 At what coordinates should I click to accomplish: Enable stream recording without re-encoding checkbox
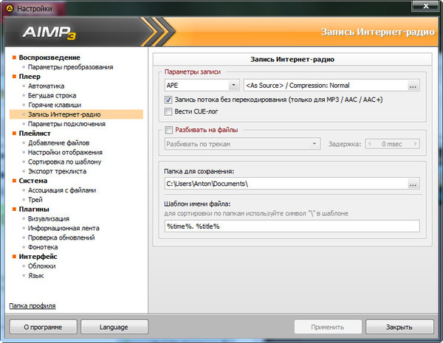pos(168,100)
